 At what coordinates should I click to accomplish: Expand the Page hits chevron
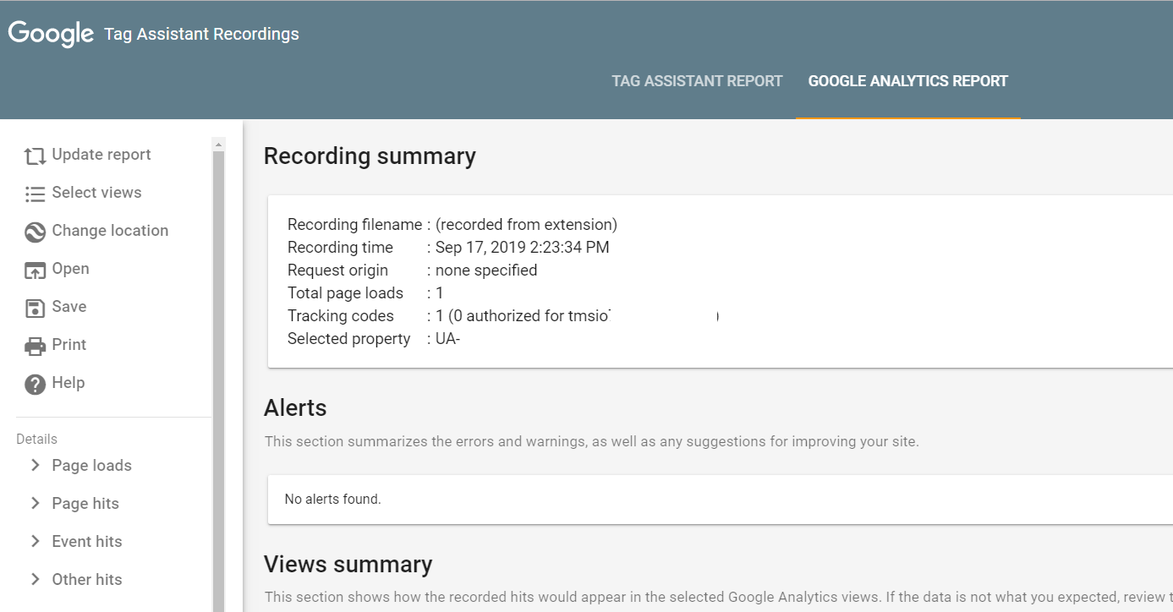[36, 503]
